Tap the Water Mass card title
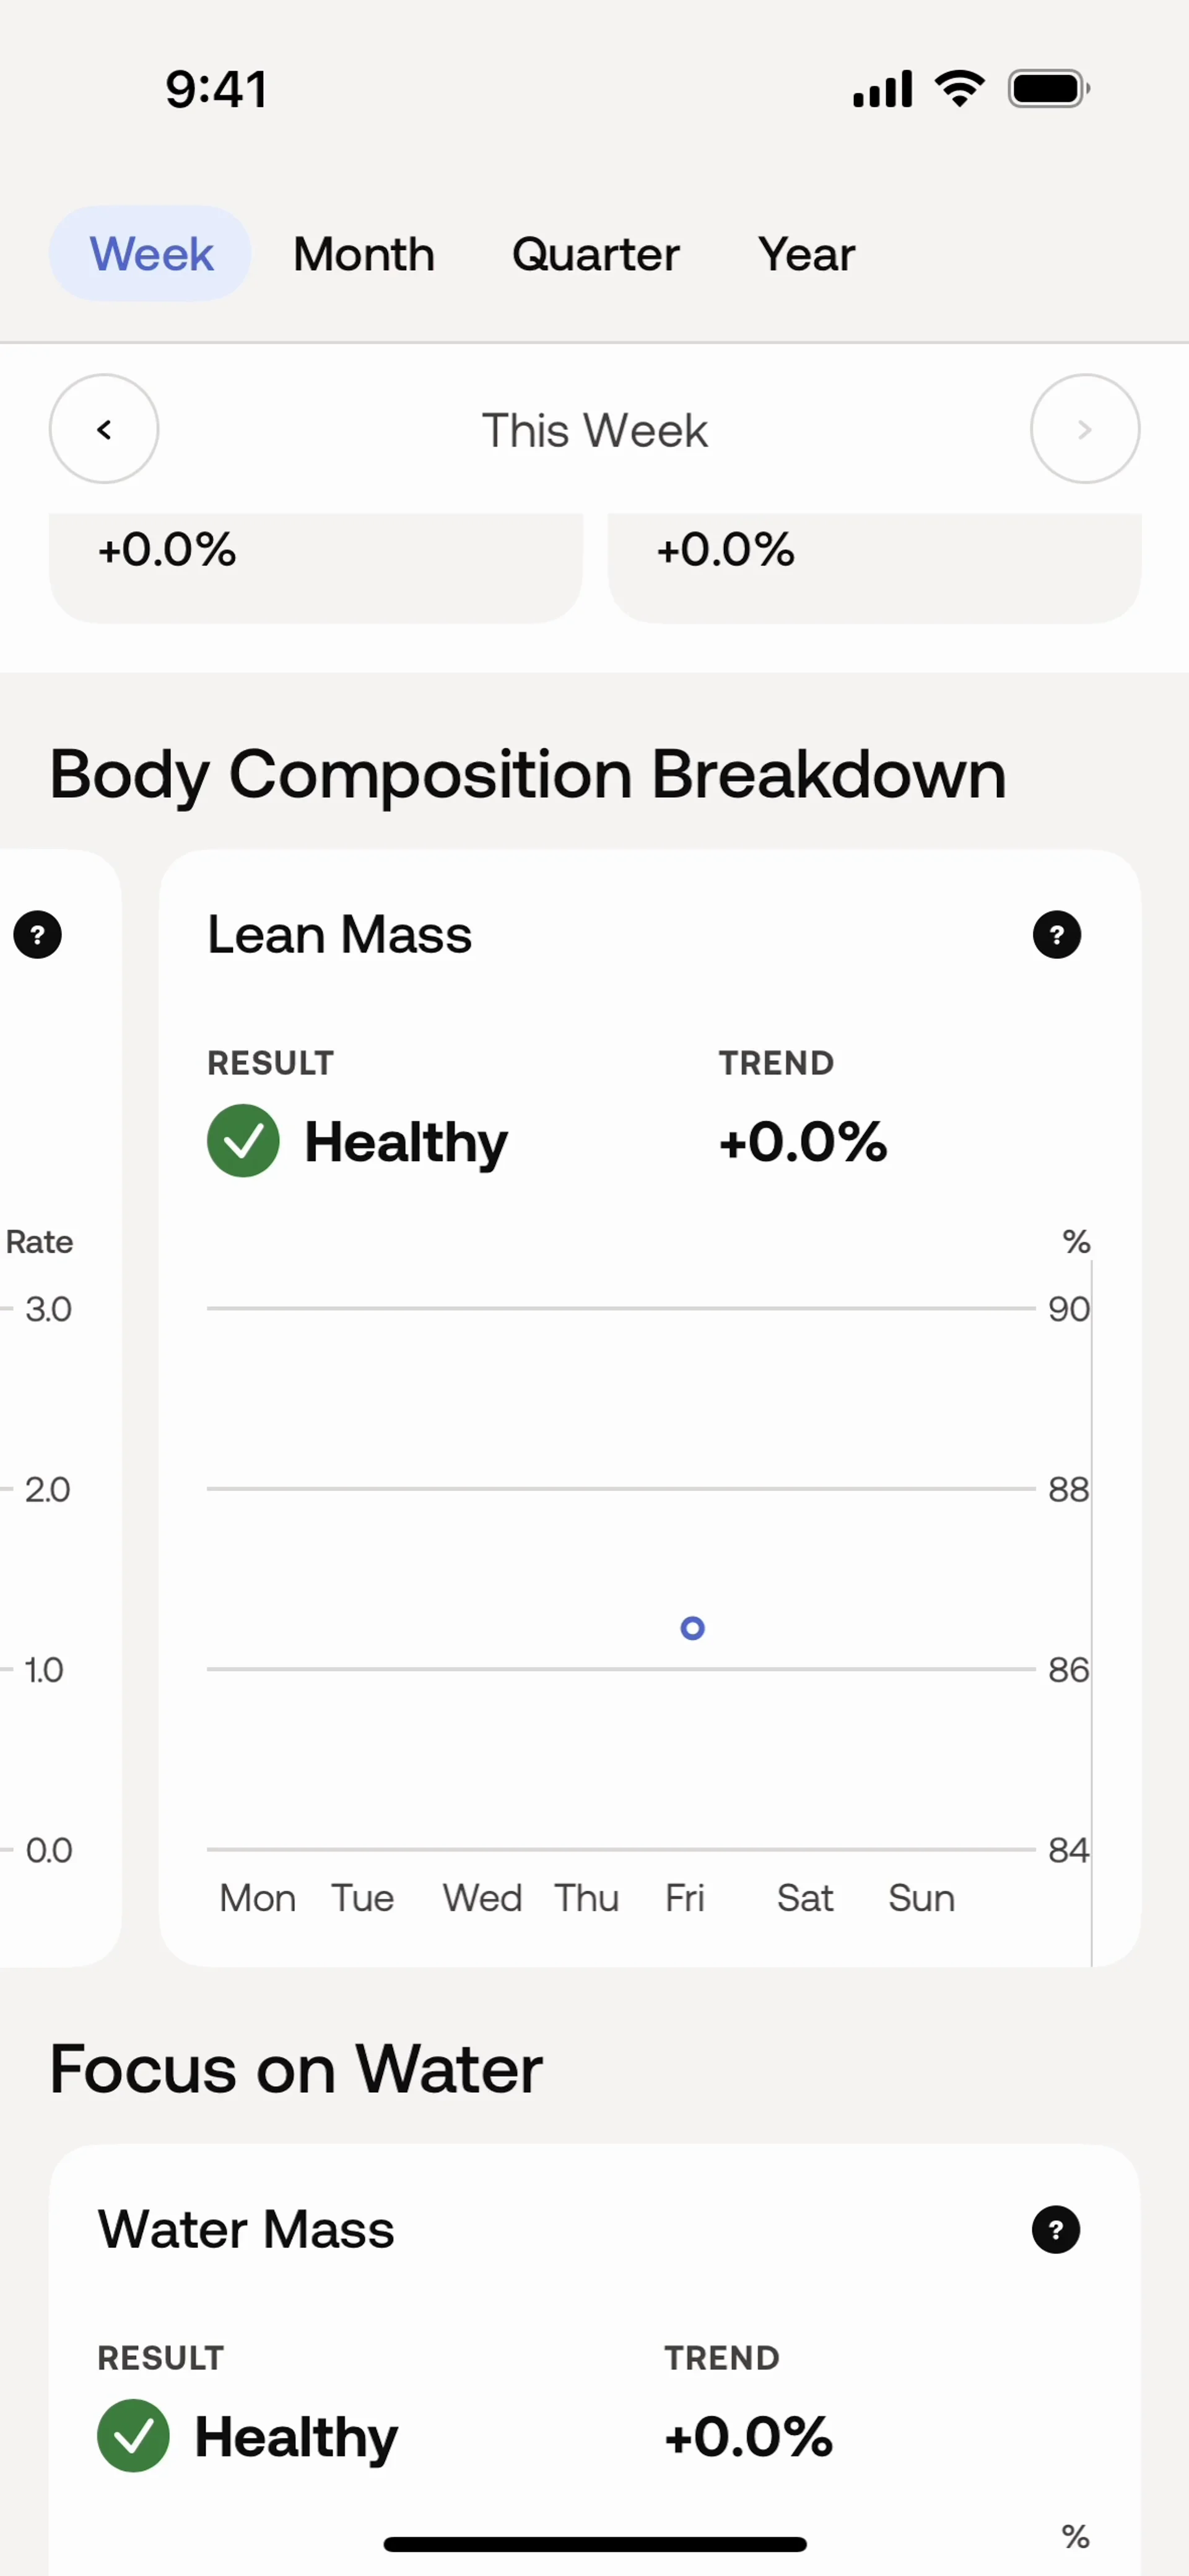The image size is (1189, 2576). (246, 2229)
